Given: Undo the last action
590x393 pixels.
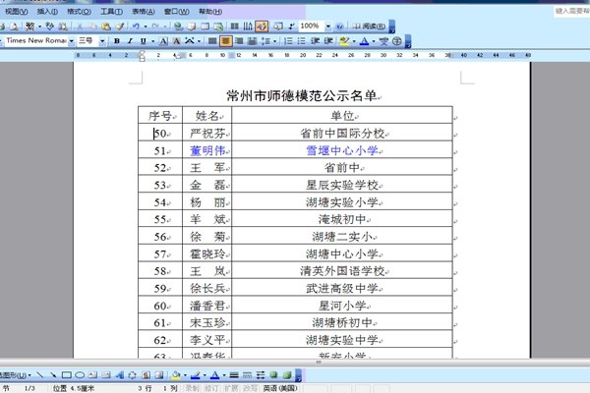Looking at the screenshot, I should click(x=136, y=27).
